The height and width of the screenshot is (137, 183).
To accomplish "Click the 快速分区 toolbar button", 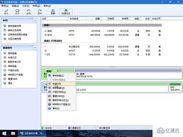I will 66,12.
